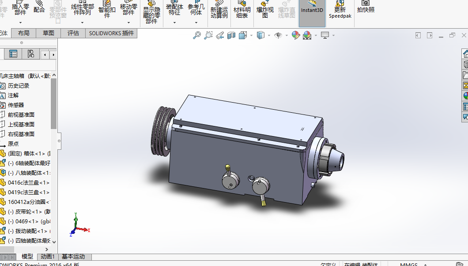Click the feature tree scroll up arrow
Viewport: 468px width, 266px height.
pyautogui.click(x=54, y=75)
